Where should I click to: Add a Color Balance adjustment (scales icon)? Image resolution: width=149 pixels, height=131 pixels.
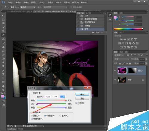(123, 43)
